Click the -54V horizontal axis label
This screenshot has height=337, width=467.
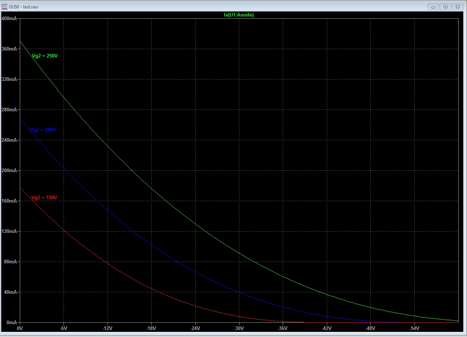click(x=414, y=328)
